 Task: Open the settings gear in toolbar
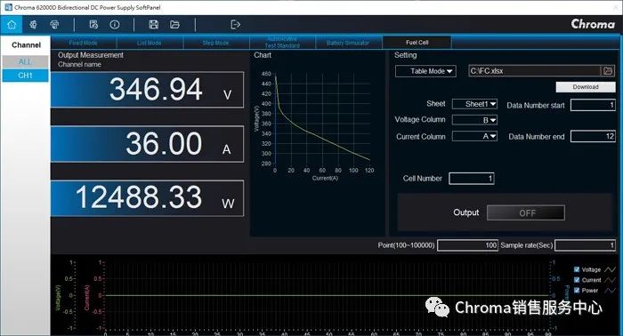click(x=33, y=25)
